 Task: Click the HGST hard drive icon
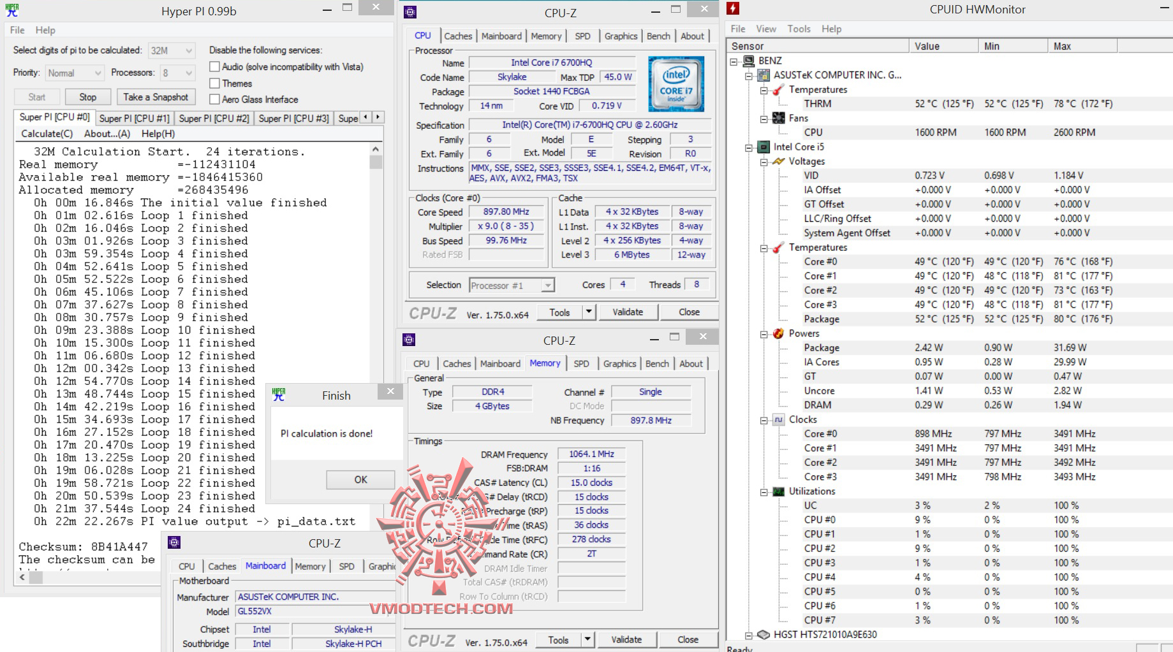[x=764, y=635]
